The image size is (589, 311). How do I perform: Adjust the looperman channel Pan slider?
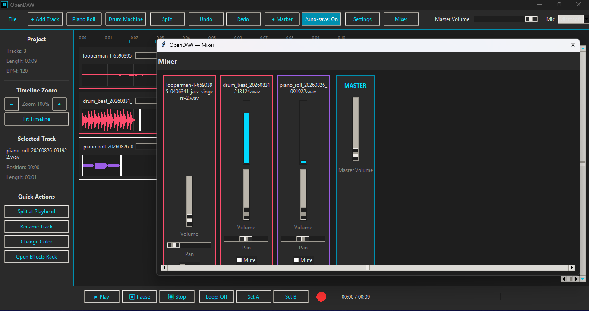[x=189, y=245]
